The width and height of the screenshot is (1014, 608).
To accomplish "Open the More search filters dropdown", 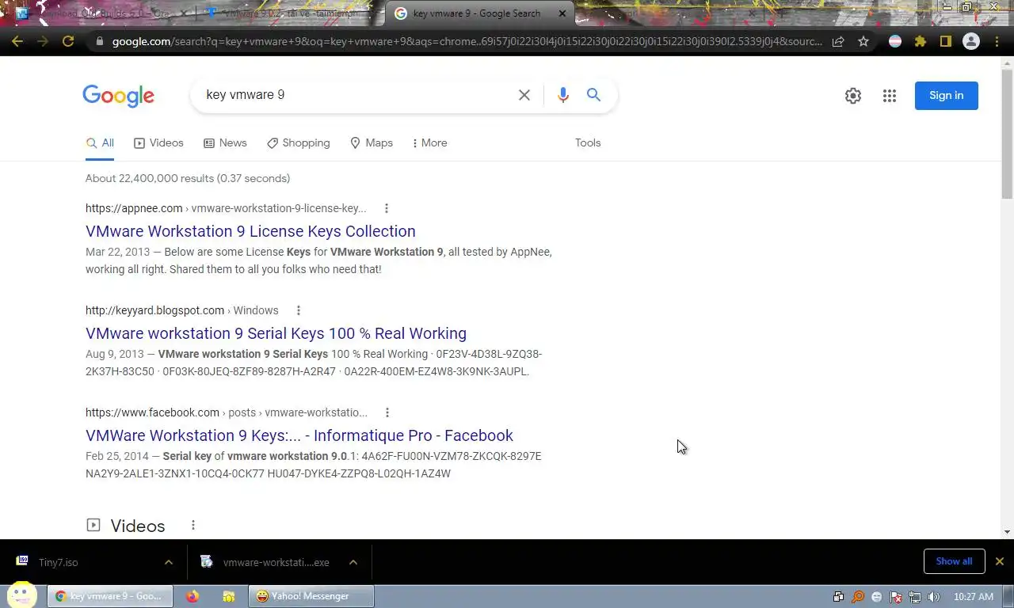I will [x=429, y=143].
